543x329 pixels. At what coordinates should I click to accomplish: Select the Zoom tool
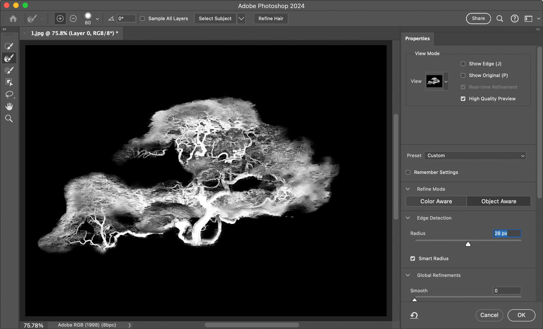(x=9, y=118)
